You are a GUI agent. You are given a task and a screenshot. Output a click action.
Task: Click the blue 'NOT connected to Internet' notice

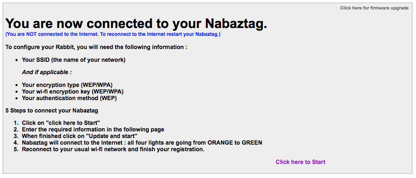(x=113, y=34)
